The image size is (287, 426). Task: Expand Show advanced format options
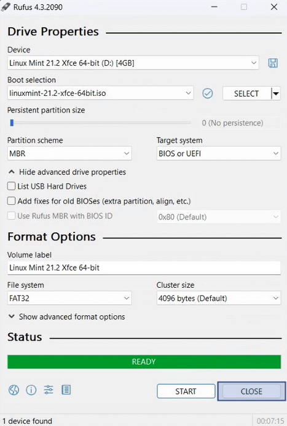point(66,317)
